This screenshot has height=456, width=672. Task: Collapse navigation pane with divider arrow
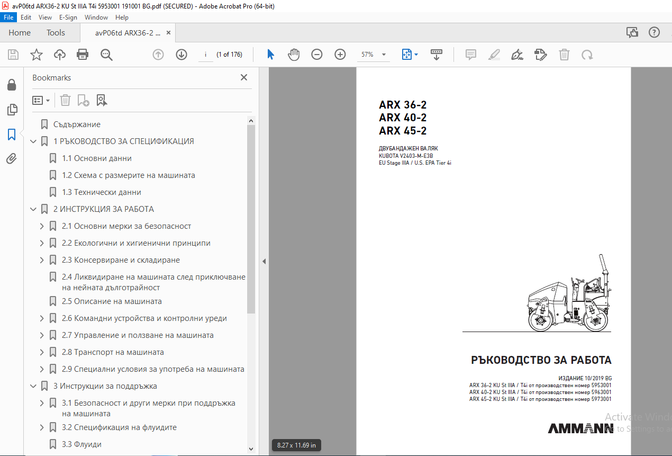tap(264, 261)
